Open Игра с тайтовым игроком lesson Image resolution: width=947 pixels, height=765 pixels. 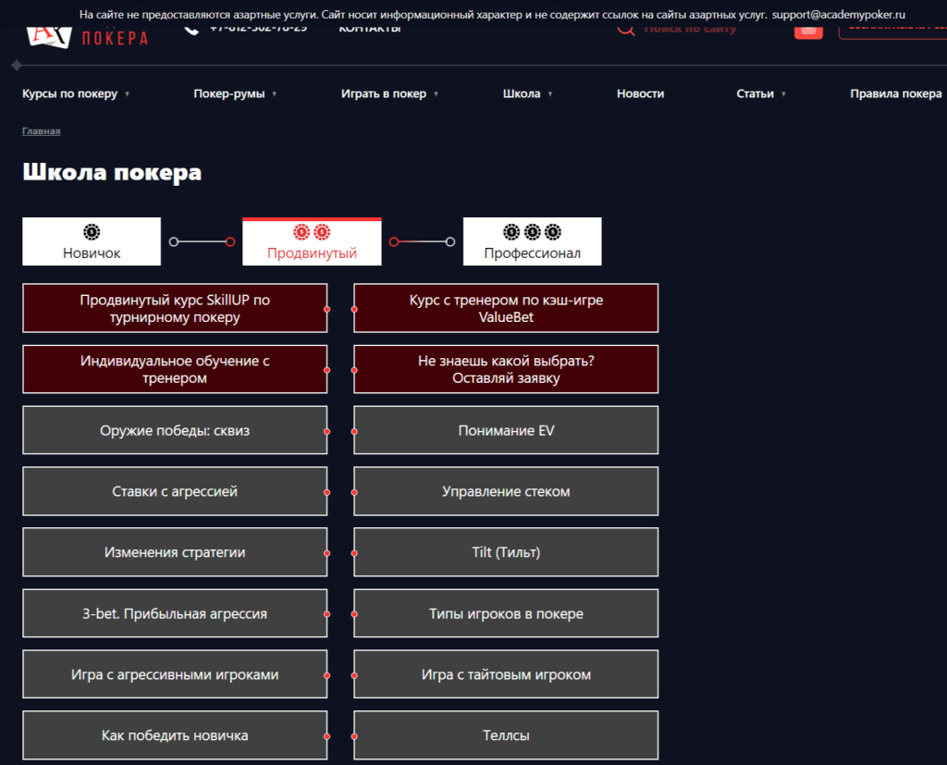tap(506, 674)
